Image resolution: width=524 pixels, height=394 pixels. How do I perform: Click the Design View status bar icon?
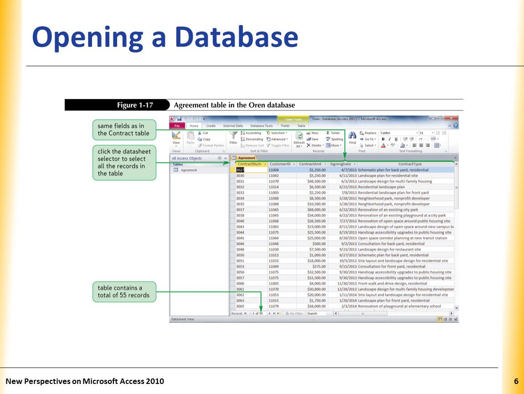pos(456,319)
